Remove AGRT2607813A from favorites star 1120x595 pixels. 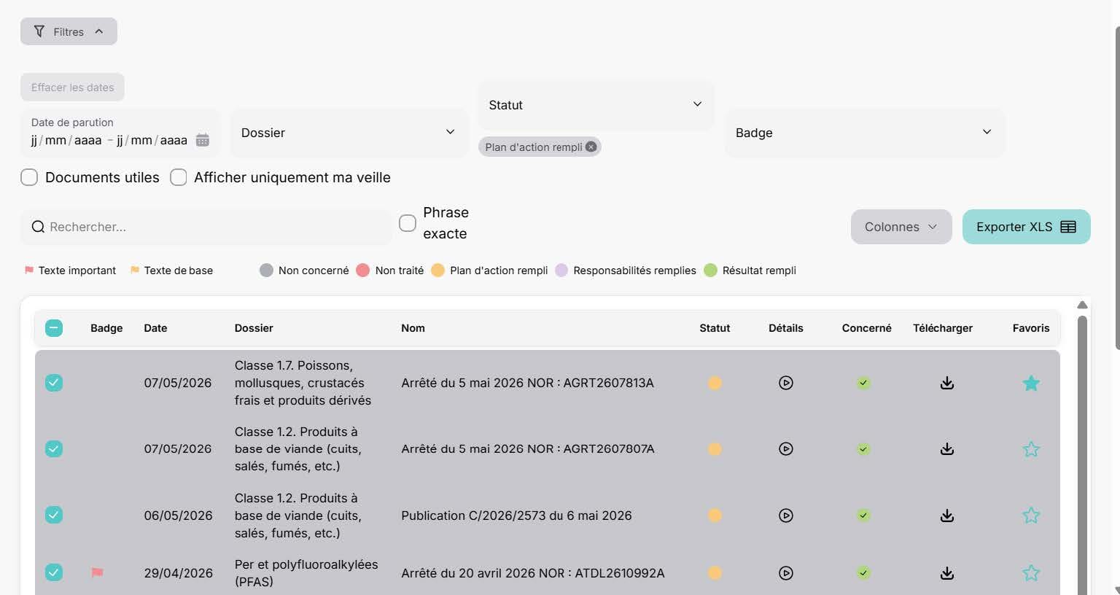pos(1031,383)
